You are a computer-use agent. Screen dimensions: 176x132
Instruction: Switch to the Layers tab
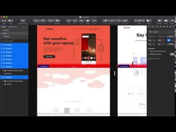coord(3,27)
